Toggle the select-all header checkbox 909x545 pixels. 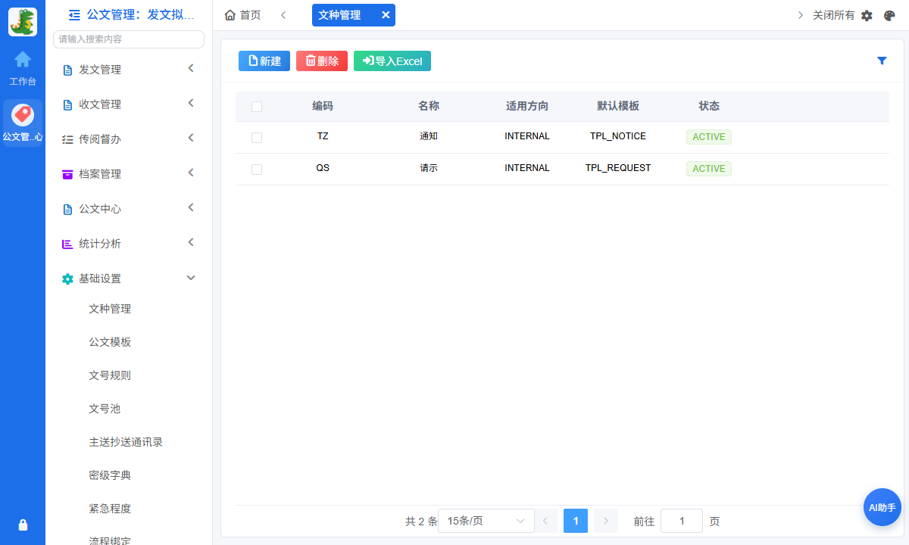257,107
